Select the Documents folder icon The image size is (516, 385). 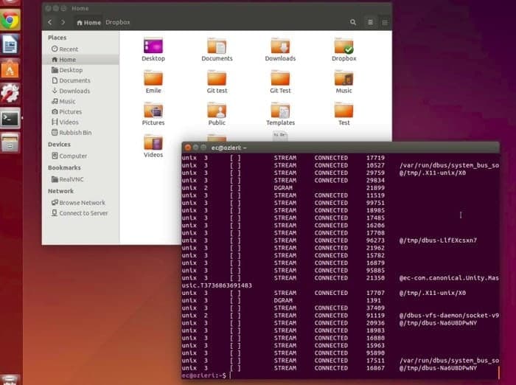pyautogui.click(x=217, y=49)
